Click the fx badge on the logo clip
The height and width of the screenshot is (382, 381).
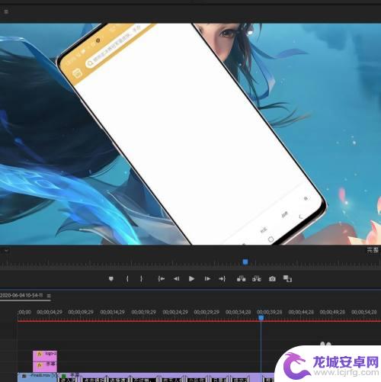click(39, 354)
